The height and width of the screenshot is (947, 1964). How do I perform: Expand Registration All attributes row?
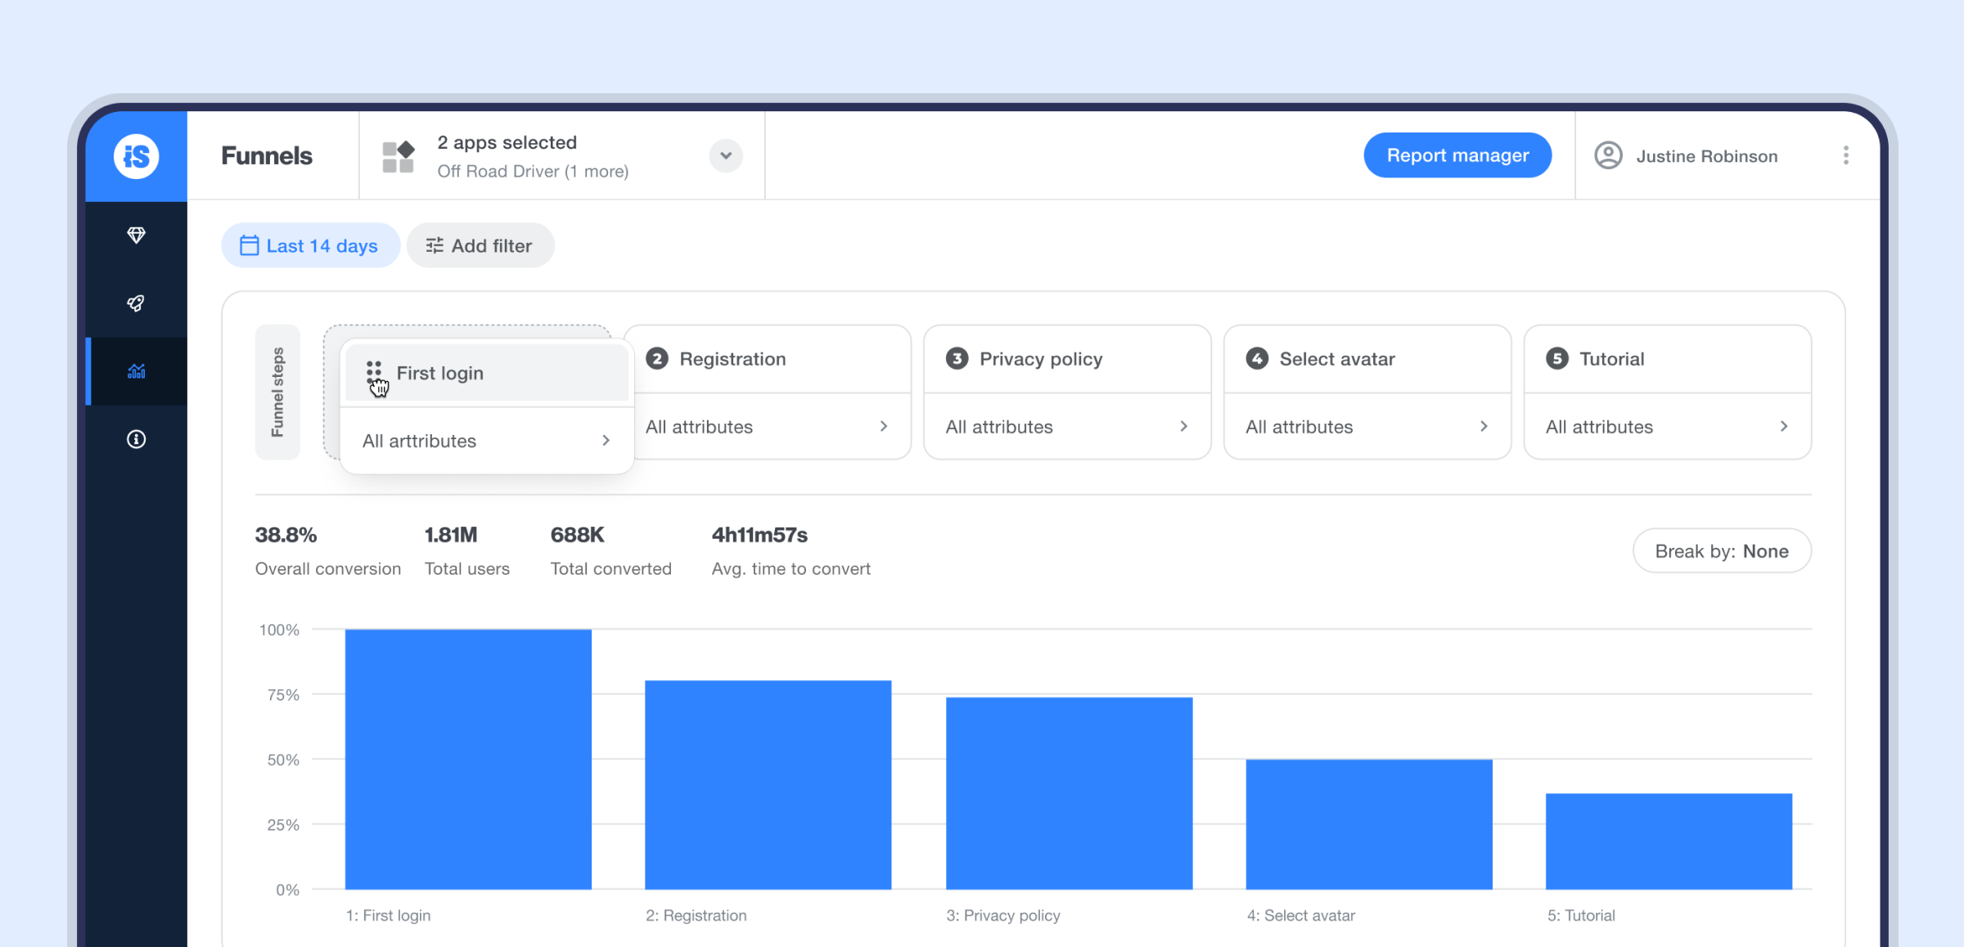click(x=768, y=426)
